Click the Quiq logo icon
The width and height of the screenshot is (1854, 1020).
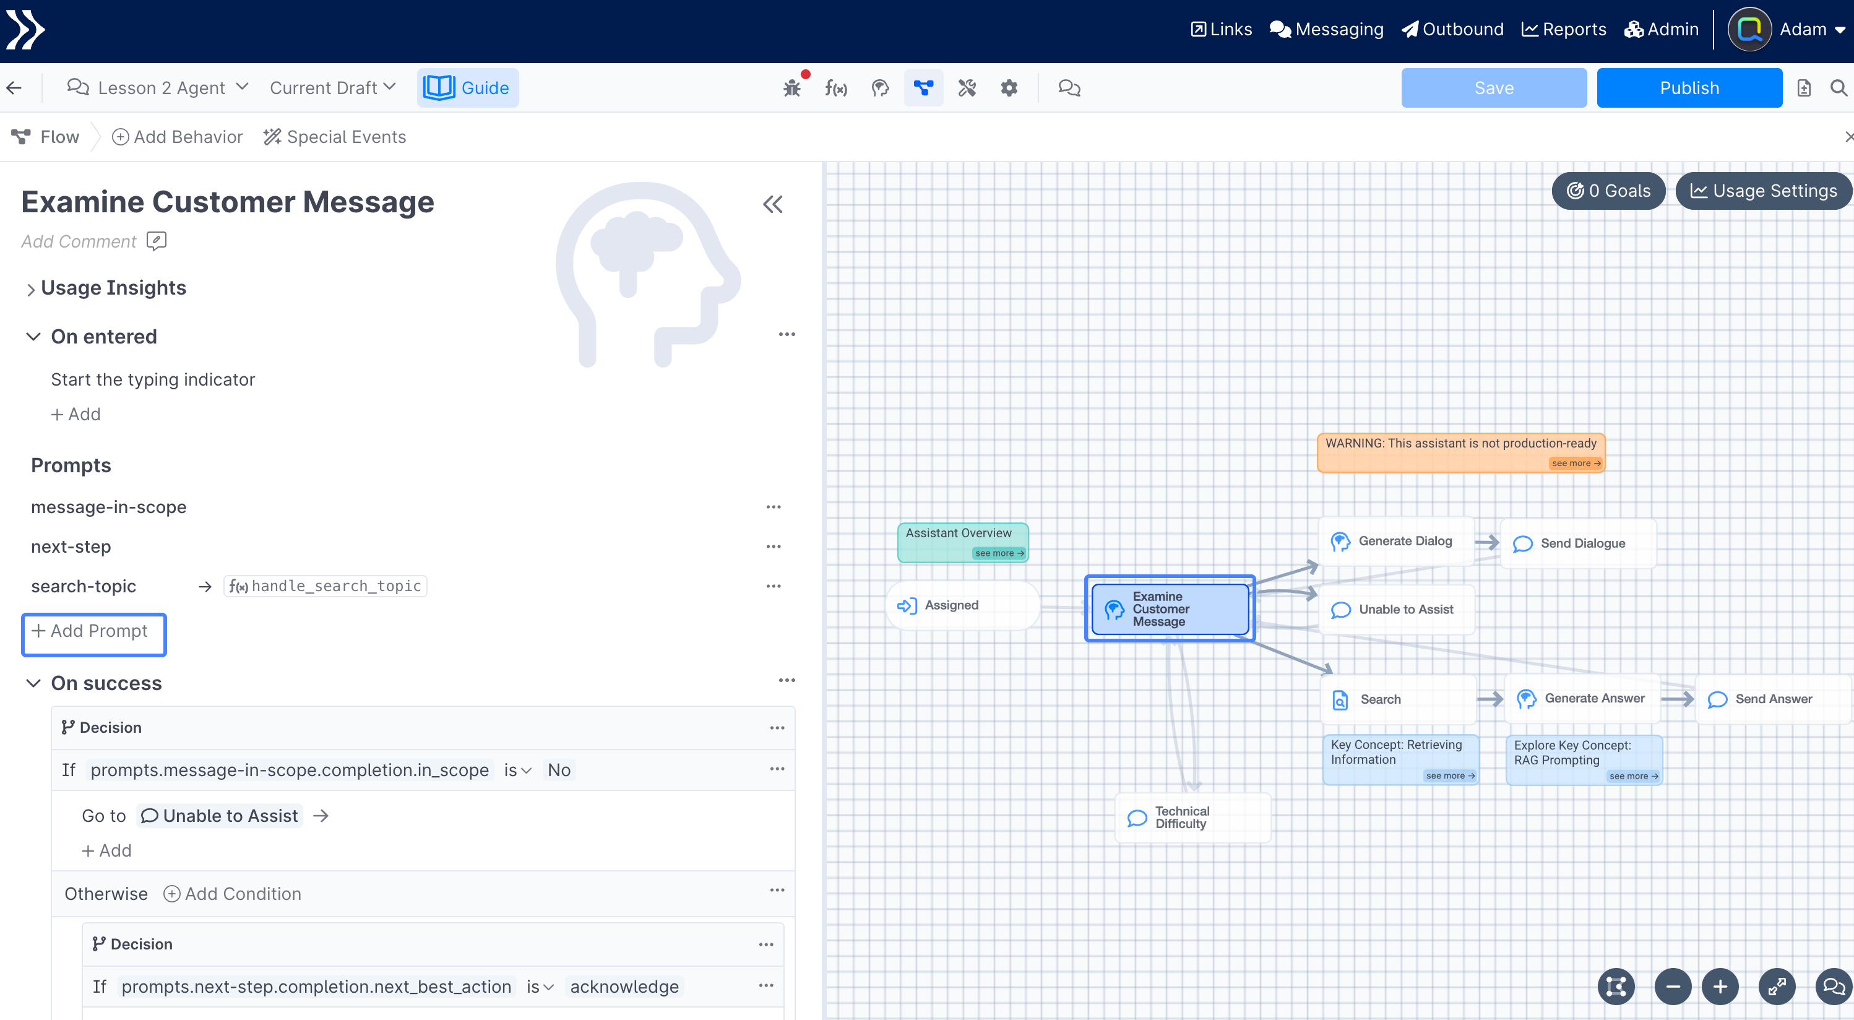tap(26, 30)
